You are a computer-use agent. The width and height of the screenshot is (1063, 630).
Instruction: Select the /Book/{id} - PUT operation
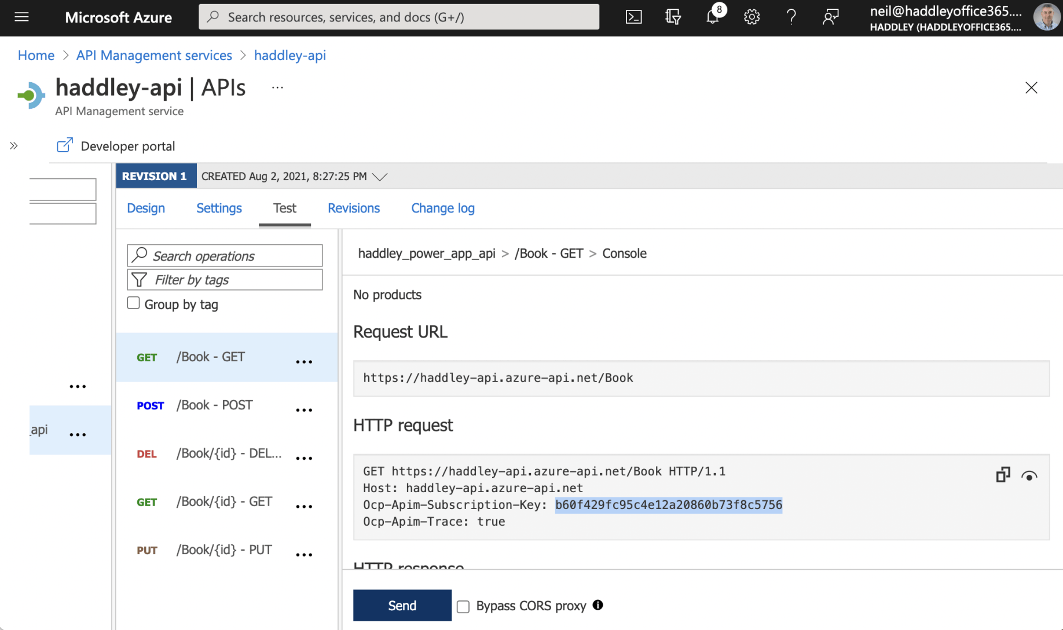pyautogui.click(x=224, y=550)
